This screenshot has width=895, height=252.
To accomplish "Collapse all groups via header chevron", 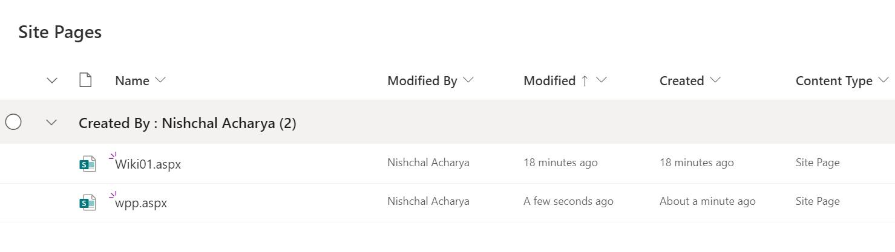I will pos(52,81).
